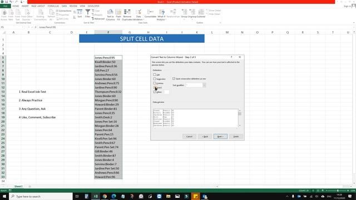Click the Undo icon in the quick access toolbar
The width and height of the screenshot is (356, 200).
pyautogui.click(x=11, y=2)
